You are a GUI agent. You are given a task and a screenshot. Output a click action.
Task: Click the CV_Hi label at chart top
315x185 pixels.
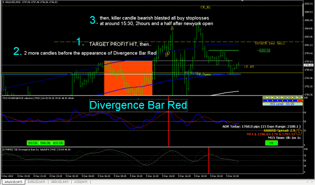205,7
